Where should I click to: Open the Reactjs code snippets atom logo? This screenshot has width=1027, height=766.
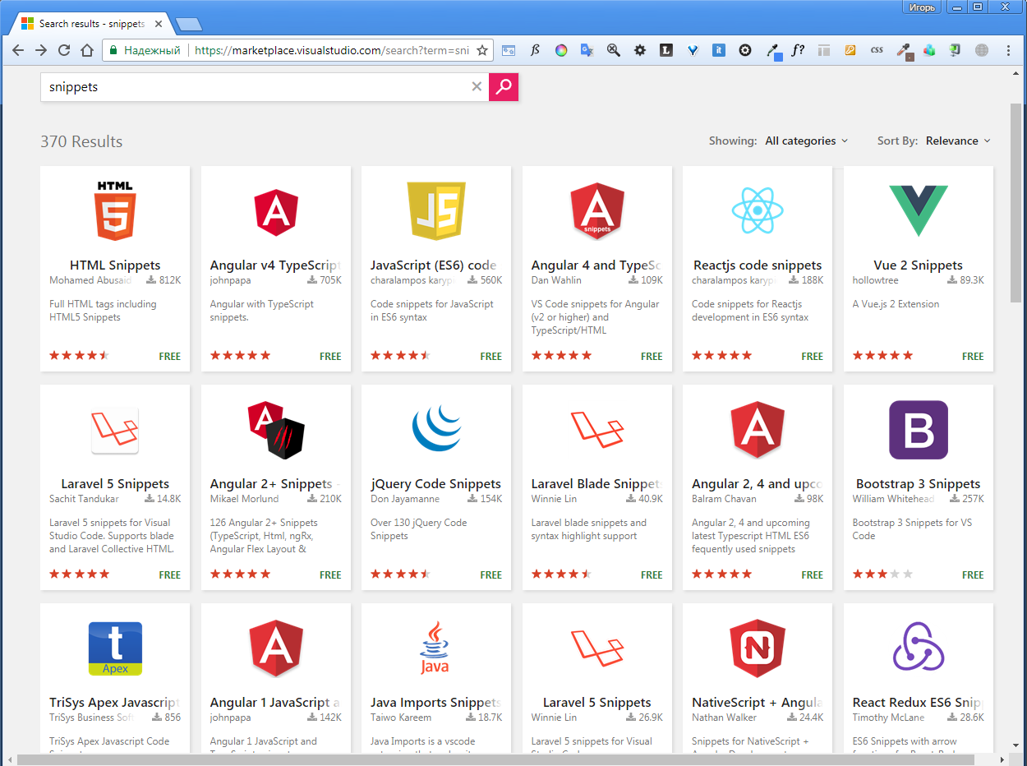point(758,210)
